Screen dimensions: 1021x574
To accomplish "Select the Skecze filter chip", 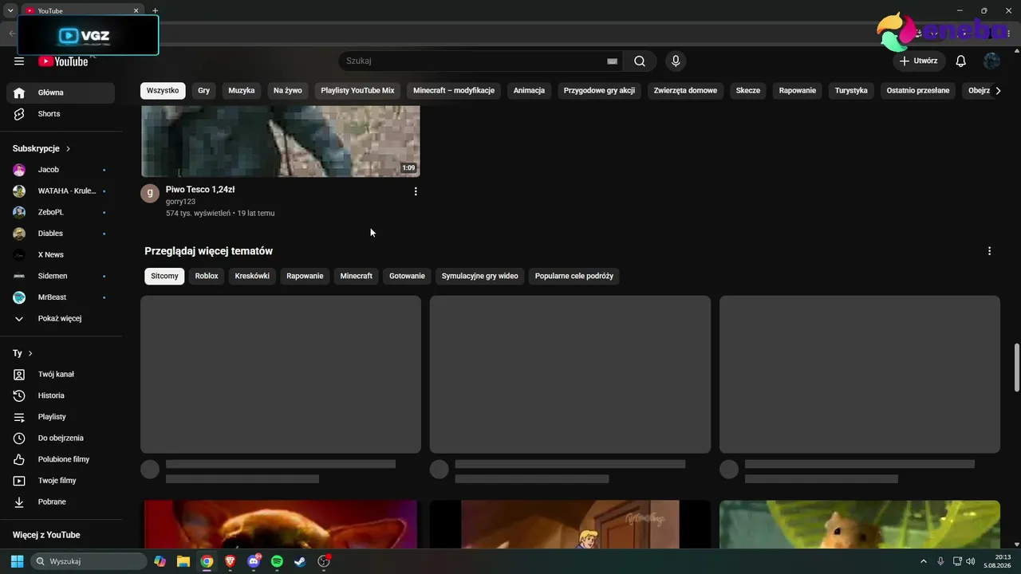I will [x=748, y=91].
